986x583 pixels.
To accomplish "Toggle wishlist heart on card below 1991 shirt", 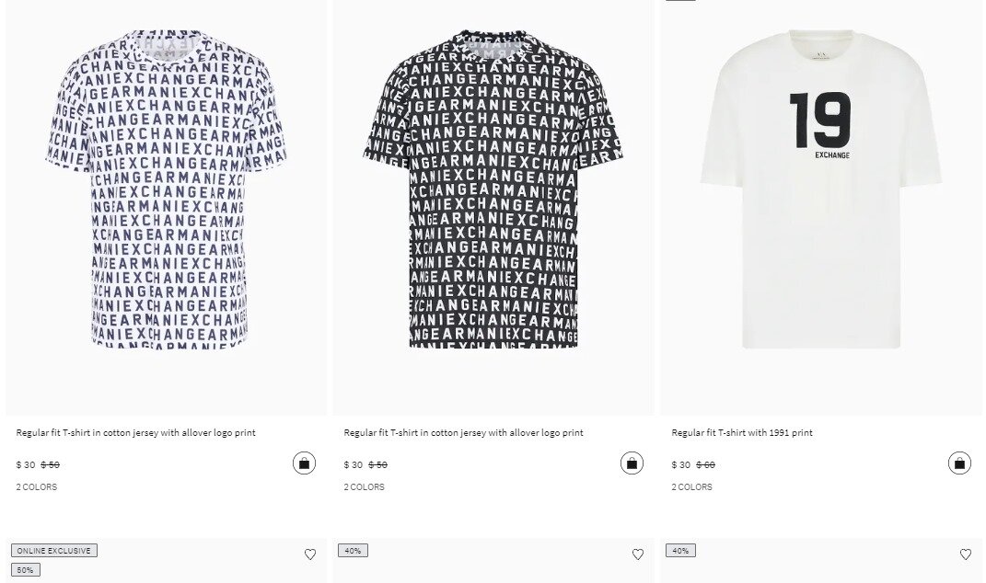I will coord(966,554).
